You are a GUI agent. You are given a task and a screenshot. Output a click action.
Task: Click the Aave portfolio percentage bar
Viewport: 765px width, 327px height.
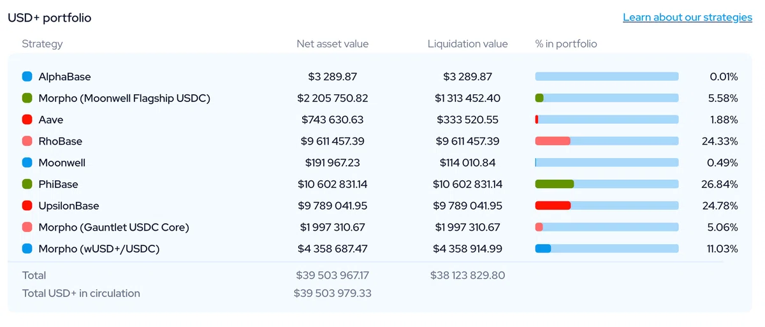pos(607,120)
